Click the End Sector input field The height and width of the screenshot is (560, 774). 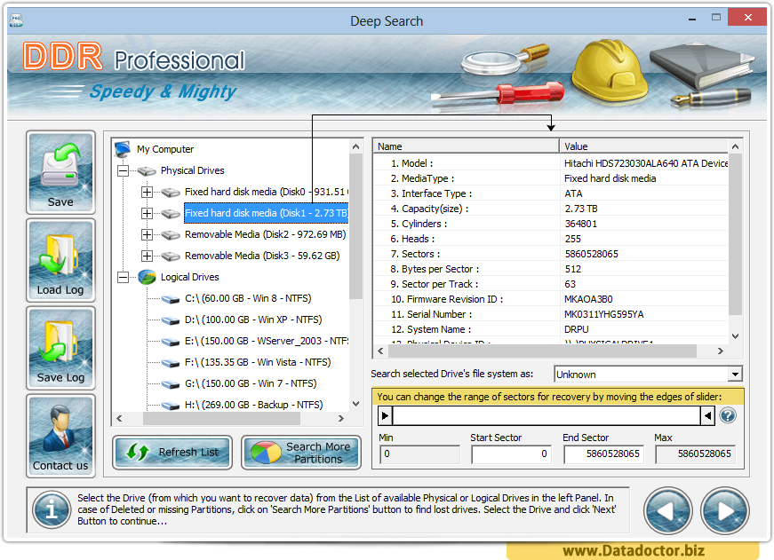603,454
